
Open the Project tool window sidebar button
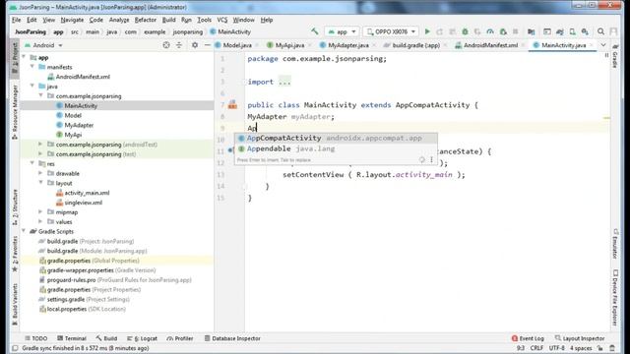coord(15,59)
